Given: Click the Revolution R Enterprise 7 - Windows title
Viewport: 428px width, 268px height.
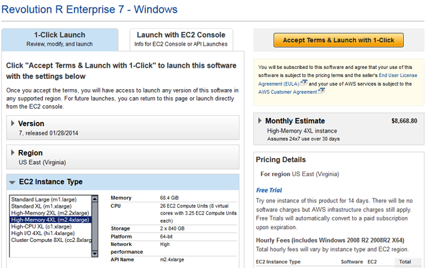Looking at the screenshot, I should [x=89, y=9].
